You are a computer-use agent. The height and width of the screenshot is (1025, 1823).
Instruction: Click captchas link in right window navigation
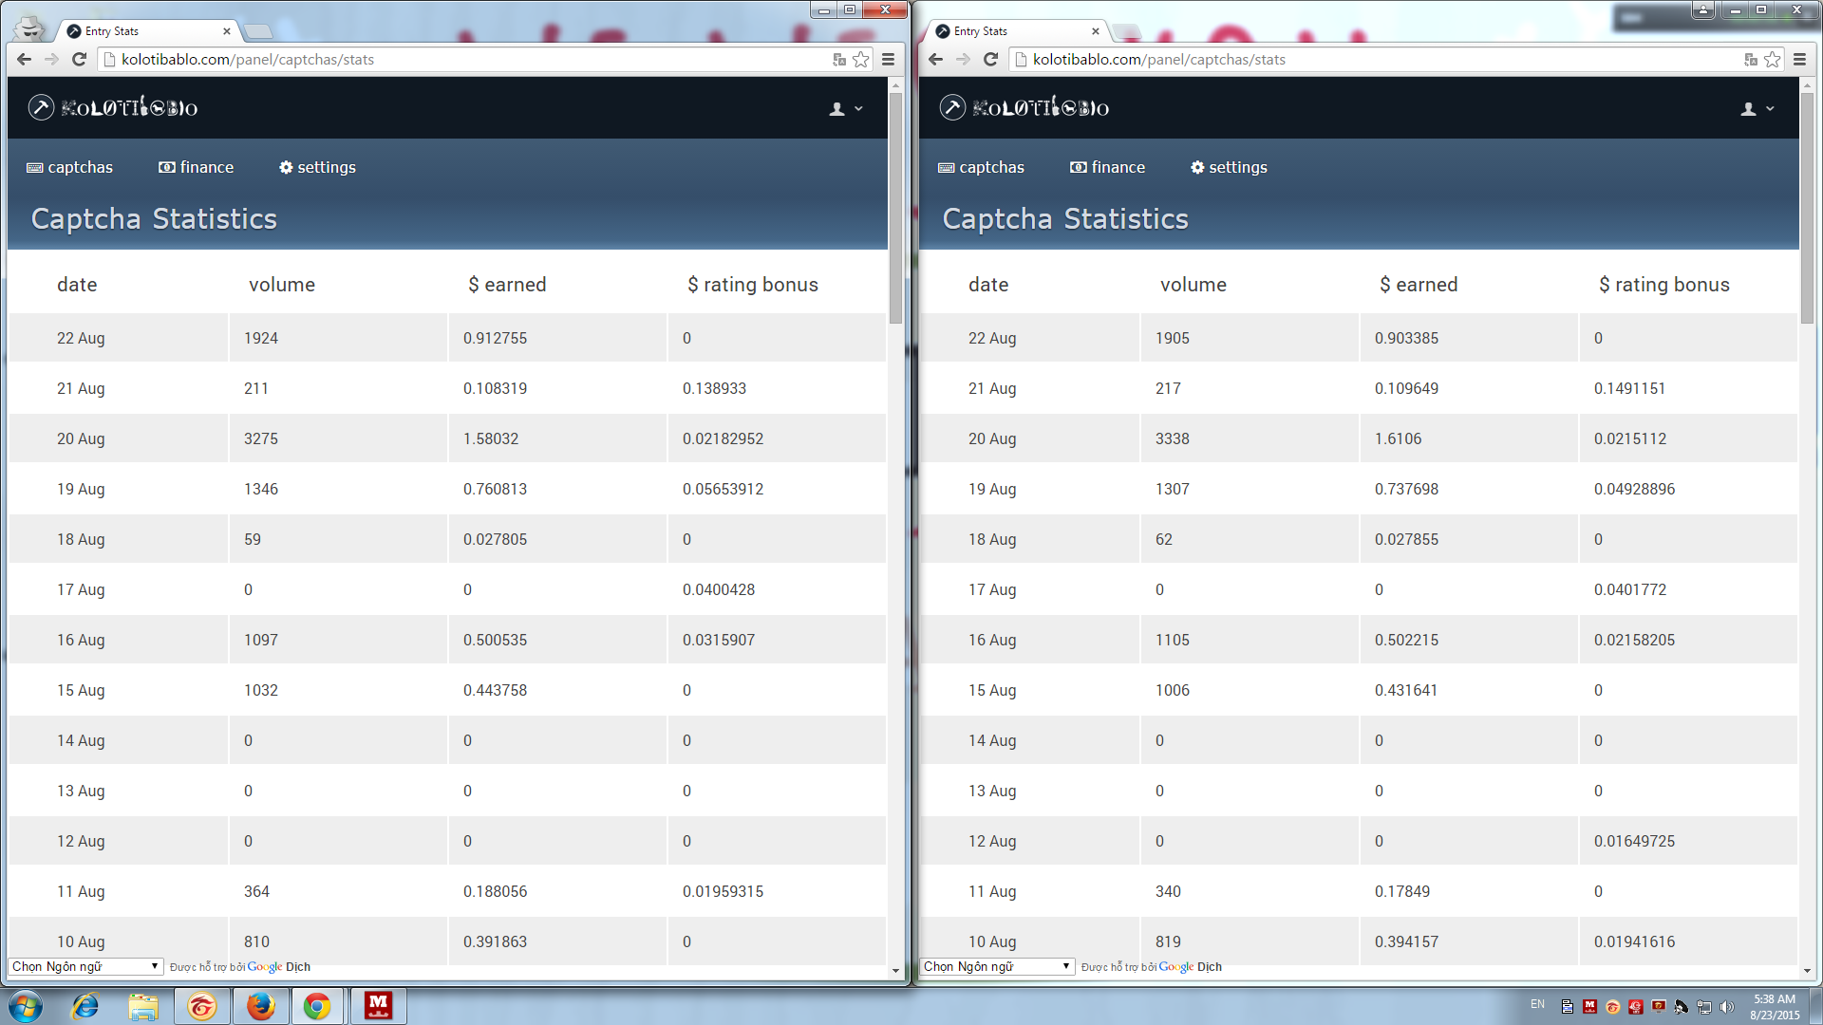pos(982,167)
